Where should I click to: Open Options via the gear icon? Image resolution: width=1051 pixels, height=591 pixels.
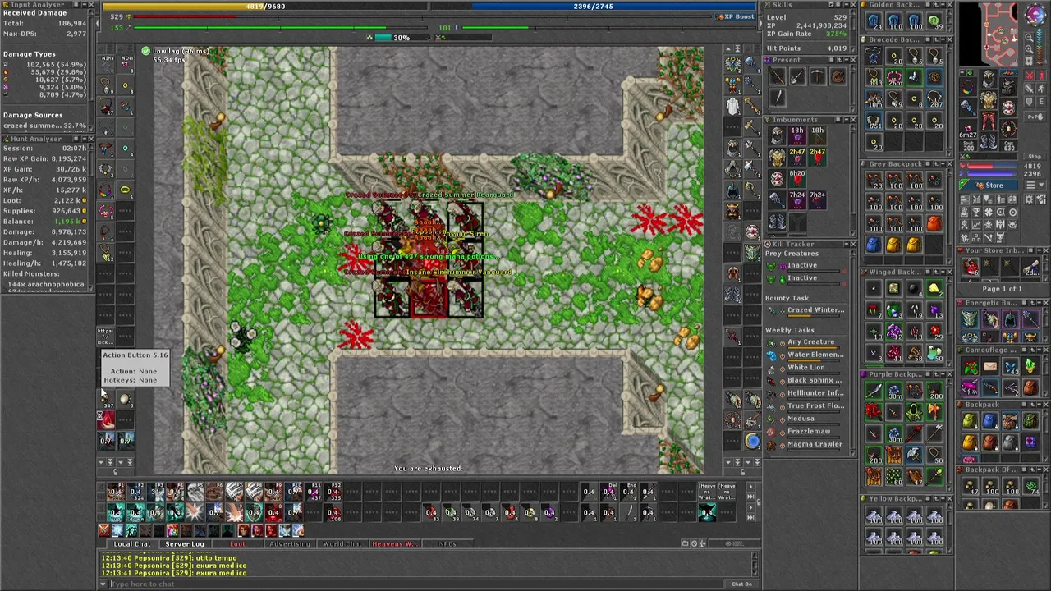1029,199
